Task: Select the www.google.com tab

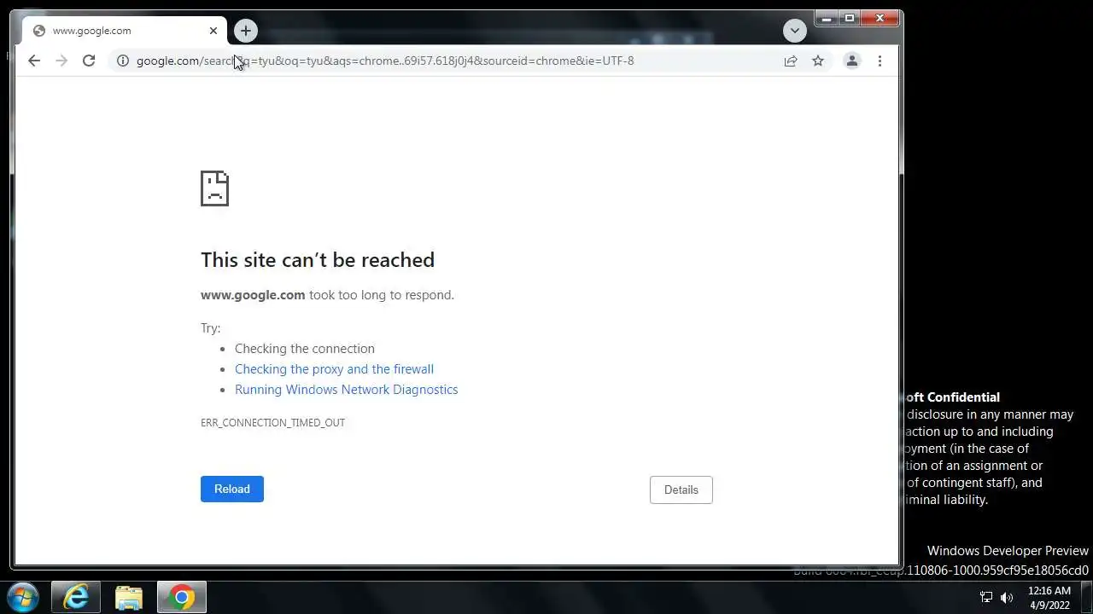Action: (125, 31)
